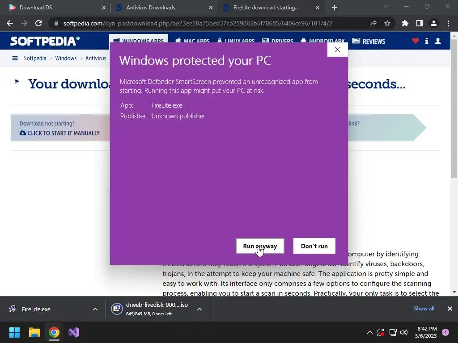Go forward in browser history

(x=24, y=23)
